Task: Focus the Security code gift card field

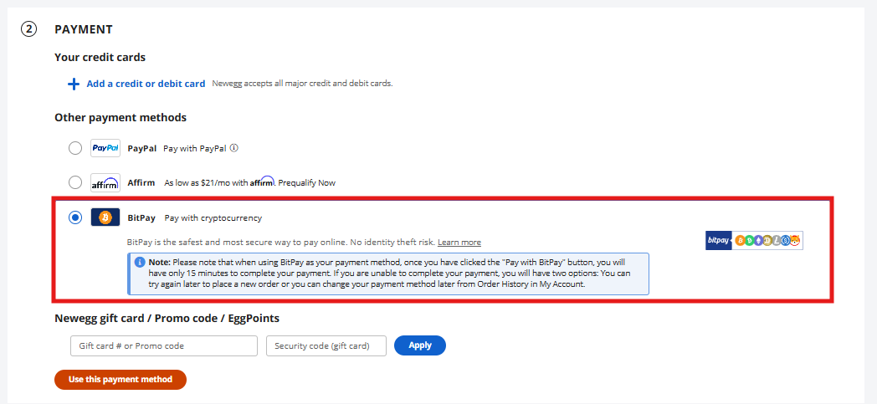Action: tap(326, 345)
